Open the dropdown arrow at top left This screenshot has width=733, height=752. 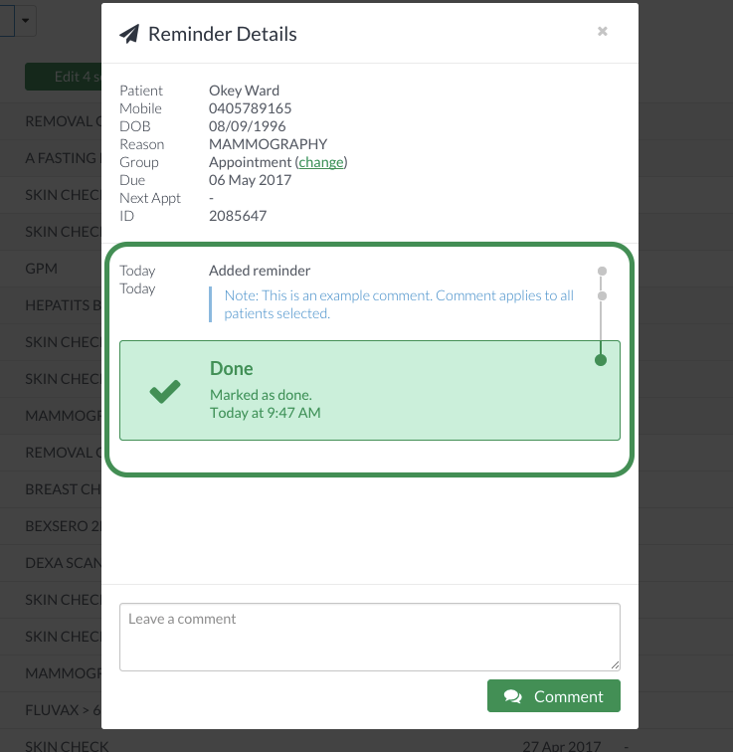[26, 21]
